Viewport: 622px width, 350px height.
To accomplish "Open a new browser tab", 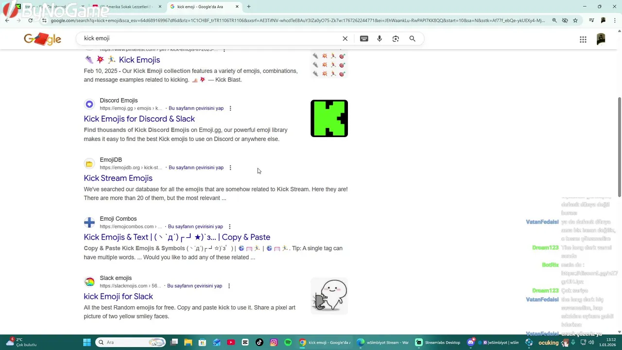I will 249,6.
